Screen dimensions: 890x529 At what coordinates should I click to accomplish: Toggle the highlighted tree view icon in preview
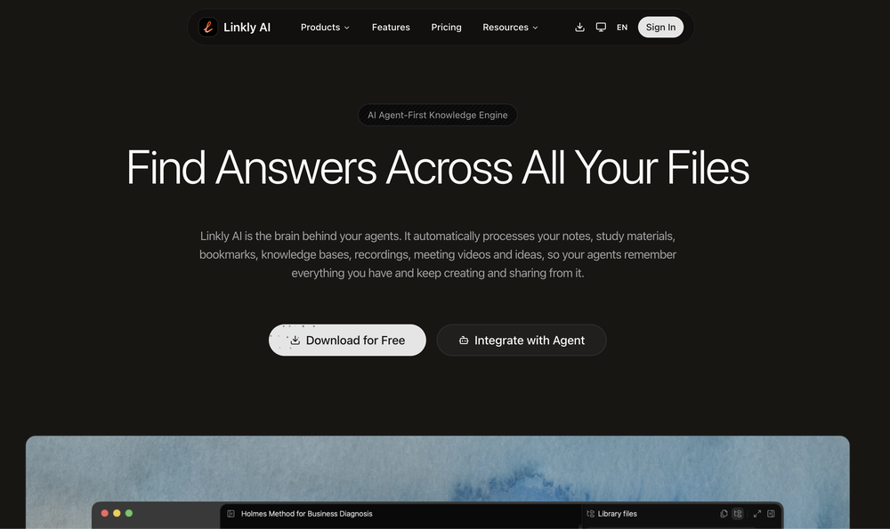point(738,514)
